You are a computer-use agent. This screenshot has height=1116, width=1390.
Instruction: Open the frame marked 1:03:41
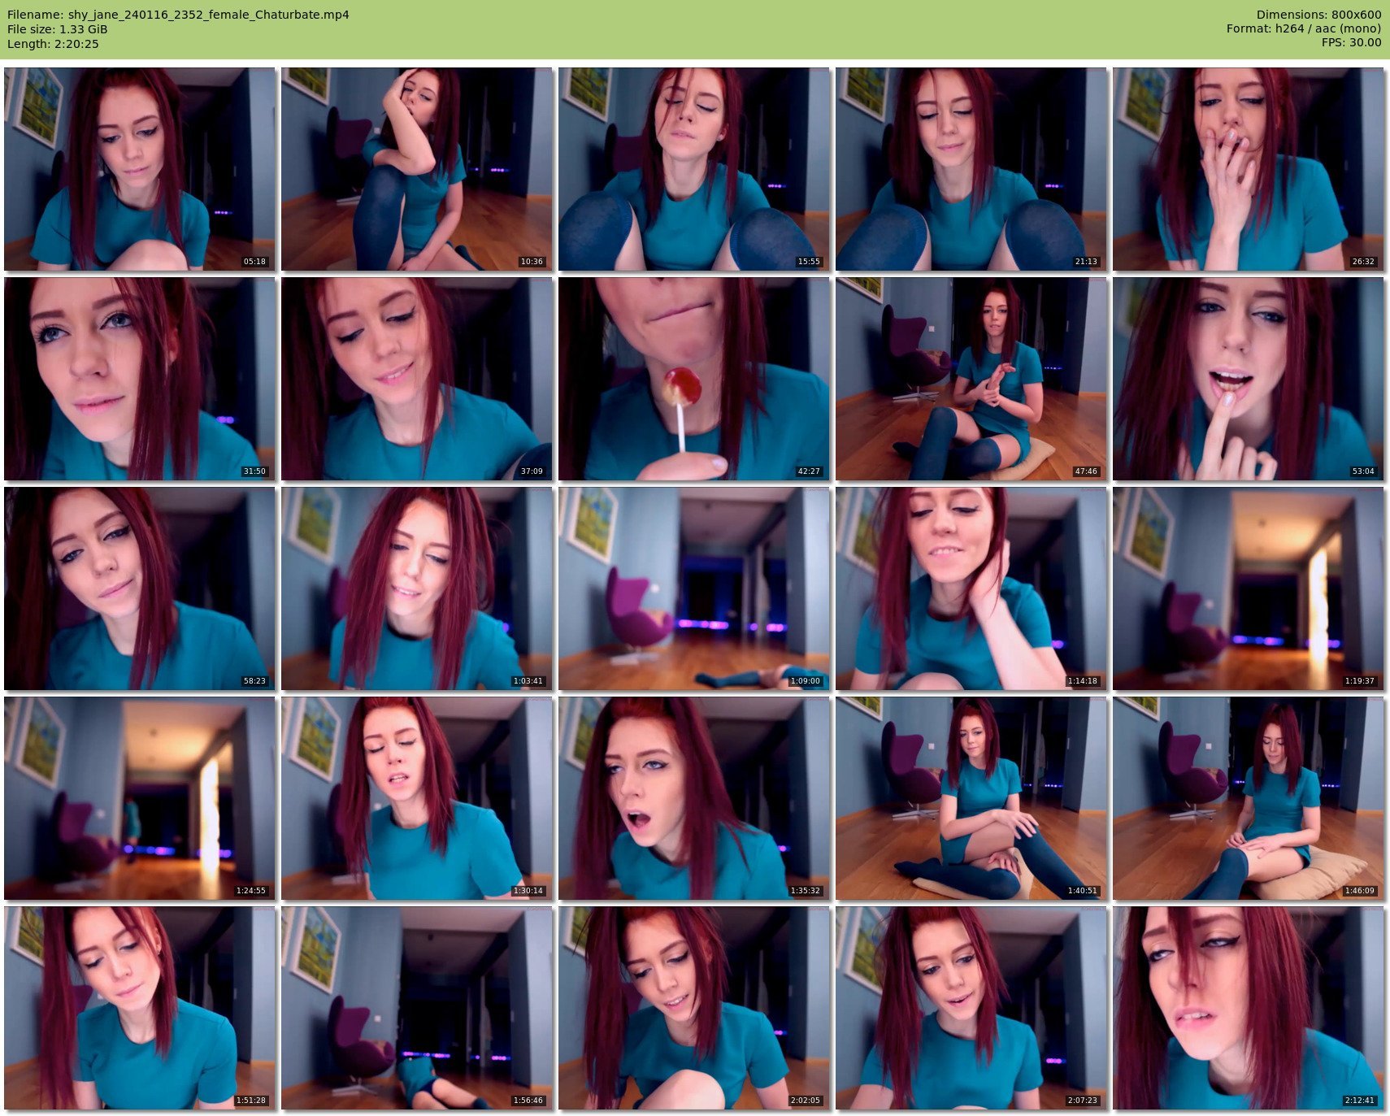[417, 588]
